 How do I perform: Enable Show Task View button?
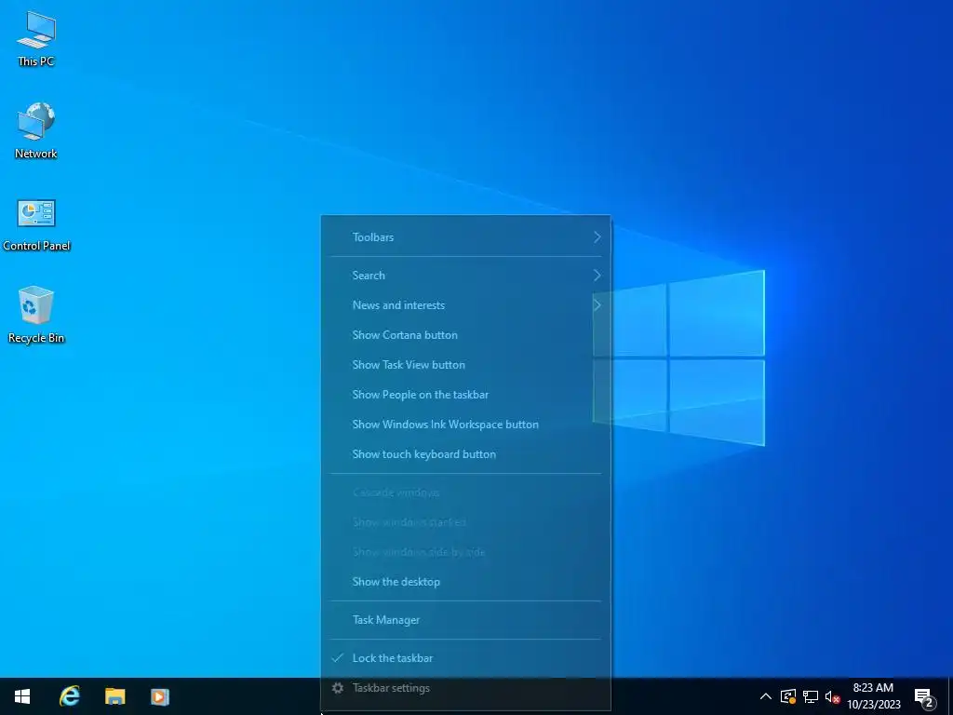(465, 365)
